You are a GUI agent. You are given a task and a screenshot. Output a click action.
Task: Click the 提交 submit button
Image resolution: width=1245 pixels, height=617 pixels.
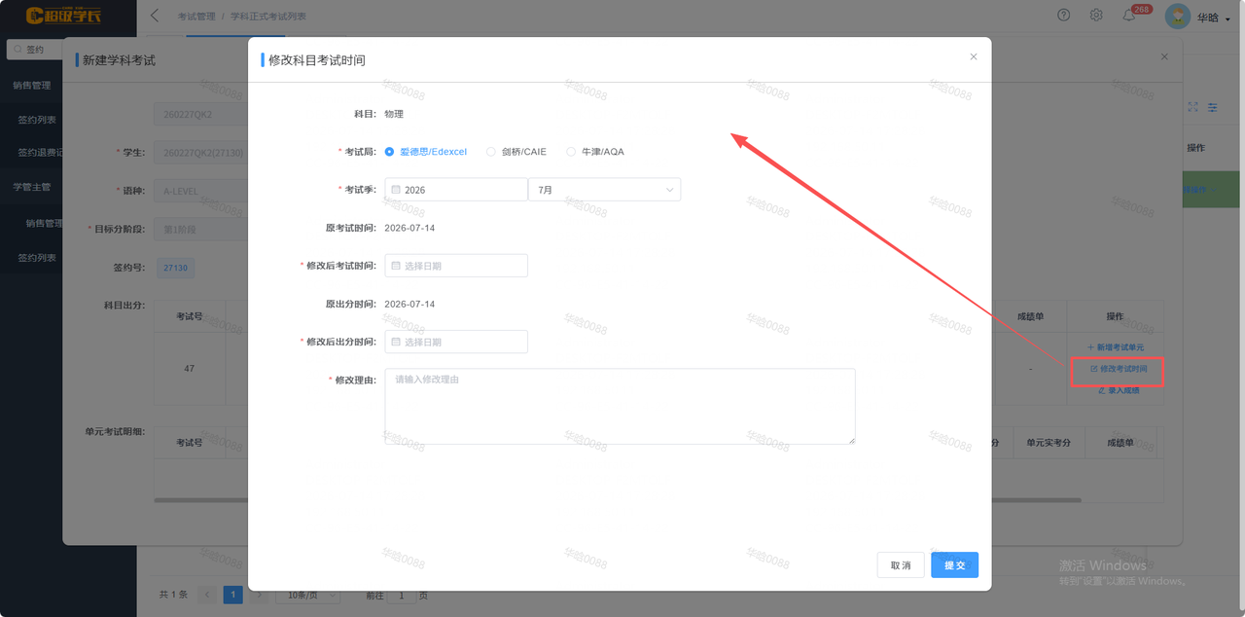[954, 565]
